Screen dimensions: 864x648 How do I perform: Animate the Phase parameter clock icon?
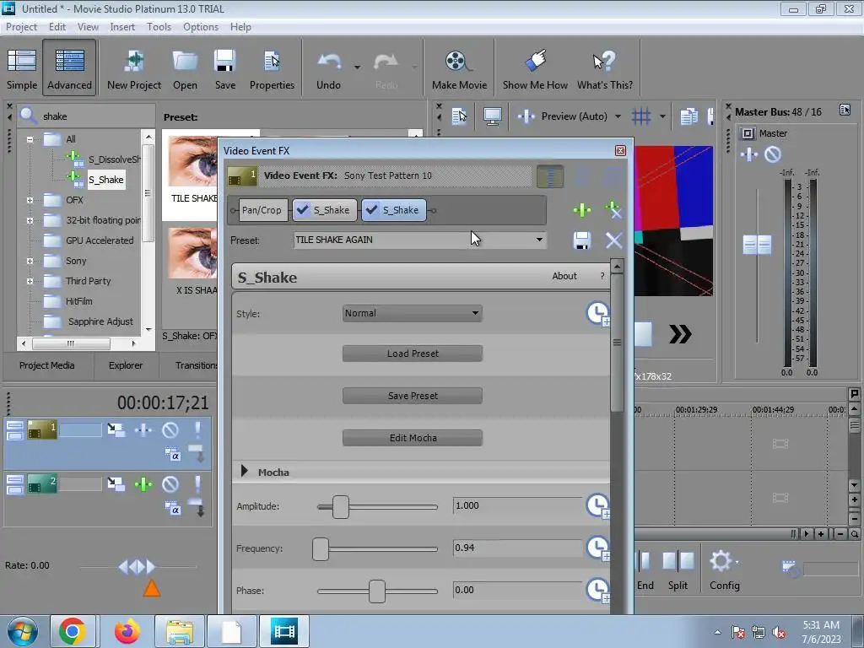point(598,590)
